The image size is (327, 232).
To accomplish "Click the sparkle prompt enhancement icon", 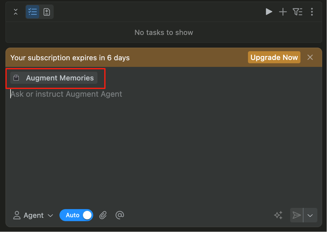I will click(278, 215).
